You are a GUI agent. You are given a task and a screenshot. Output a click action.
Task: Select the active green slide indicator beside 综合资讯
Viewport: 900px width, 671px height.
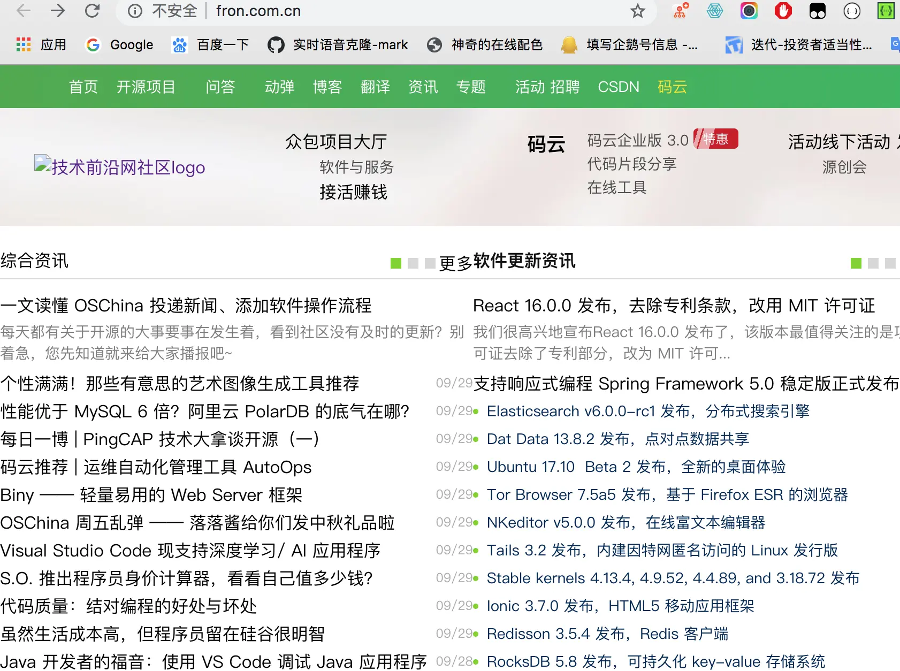(x=395, y=263)
